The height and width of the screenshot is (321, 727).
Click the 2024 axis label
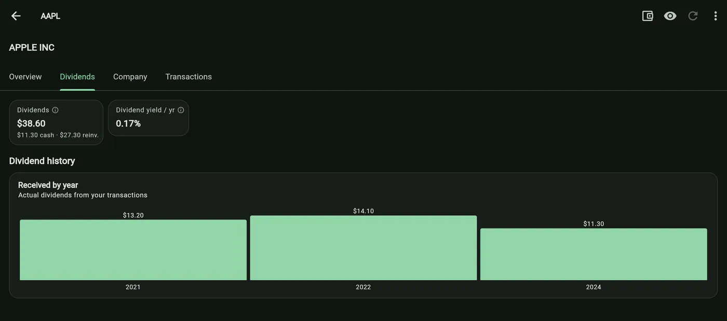pyautogui.click(x=594, y=287)
